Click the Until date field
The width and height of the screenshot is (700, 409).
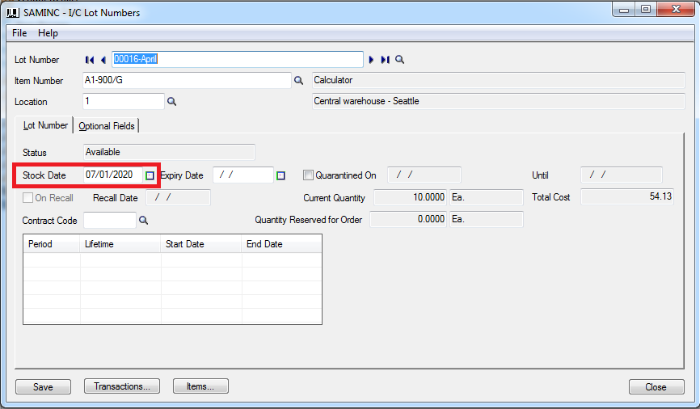pos(622,175)
